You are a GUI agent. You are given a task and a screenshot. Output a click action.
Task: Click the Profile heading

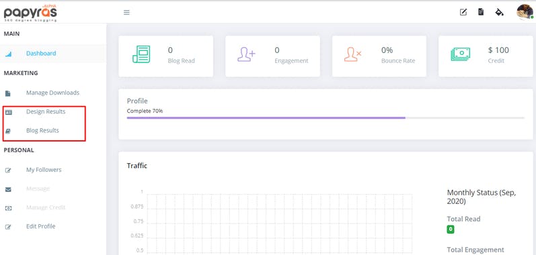pyautogui.click(x=137, y=101)
